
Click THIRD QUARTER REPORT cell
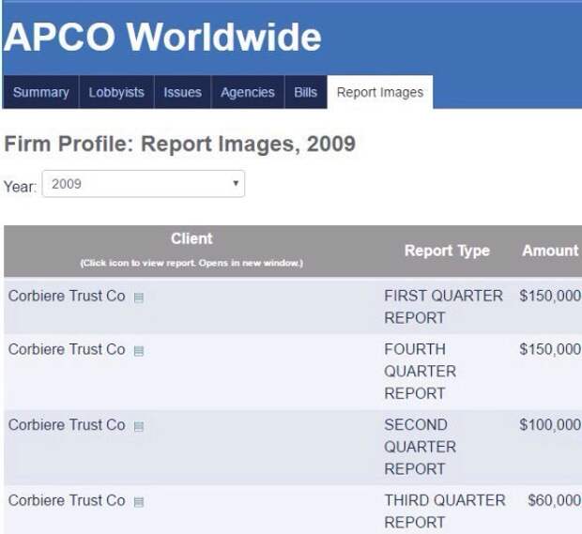[x=445, y=511]
